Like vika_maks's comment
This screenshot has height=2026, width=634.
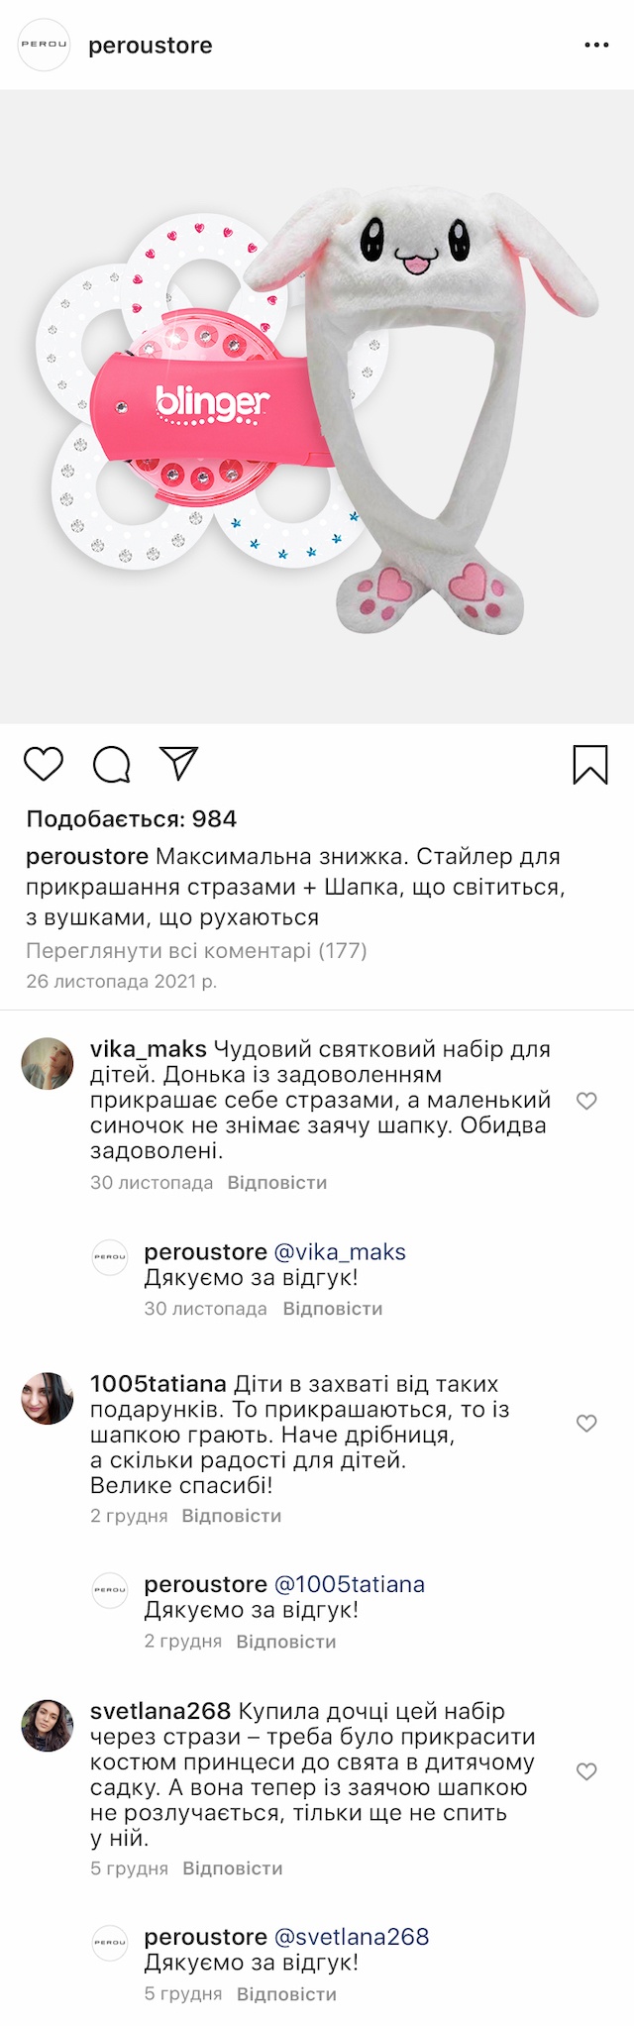point(586,1101)
